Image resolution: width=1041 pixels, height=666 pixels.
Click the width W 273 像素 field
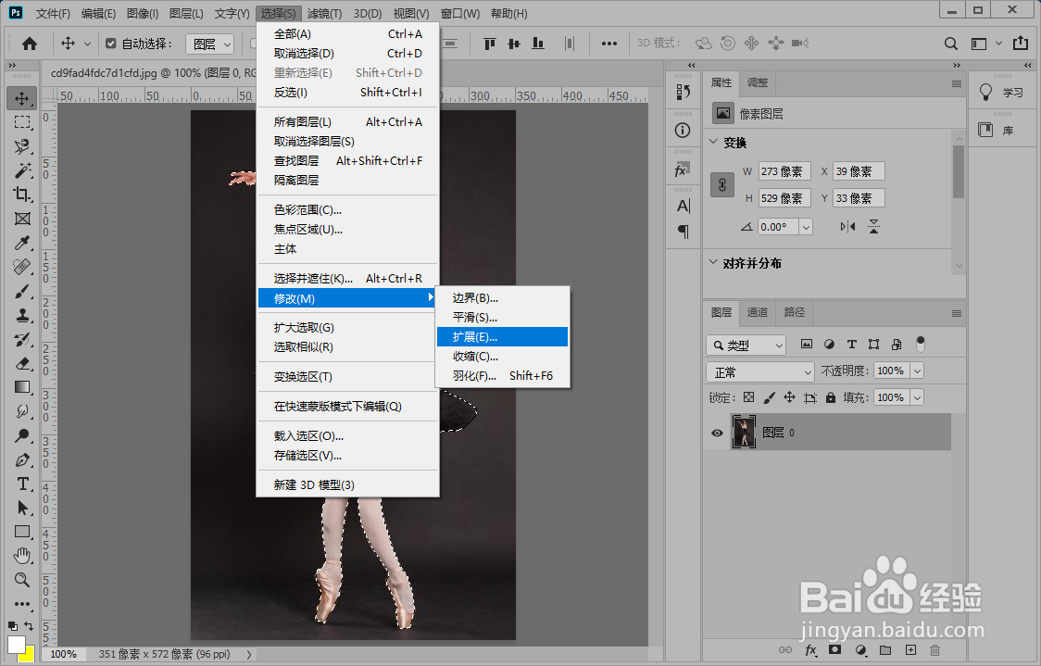(784, 171)
